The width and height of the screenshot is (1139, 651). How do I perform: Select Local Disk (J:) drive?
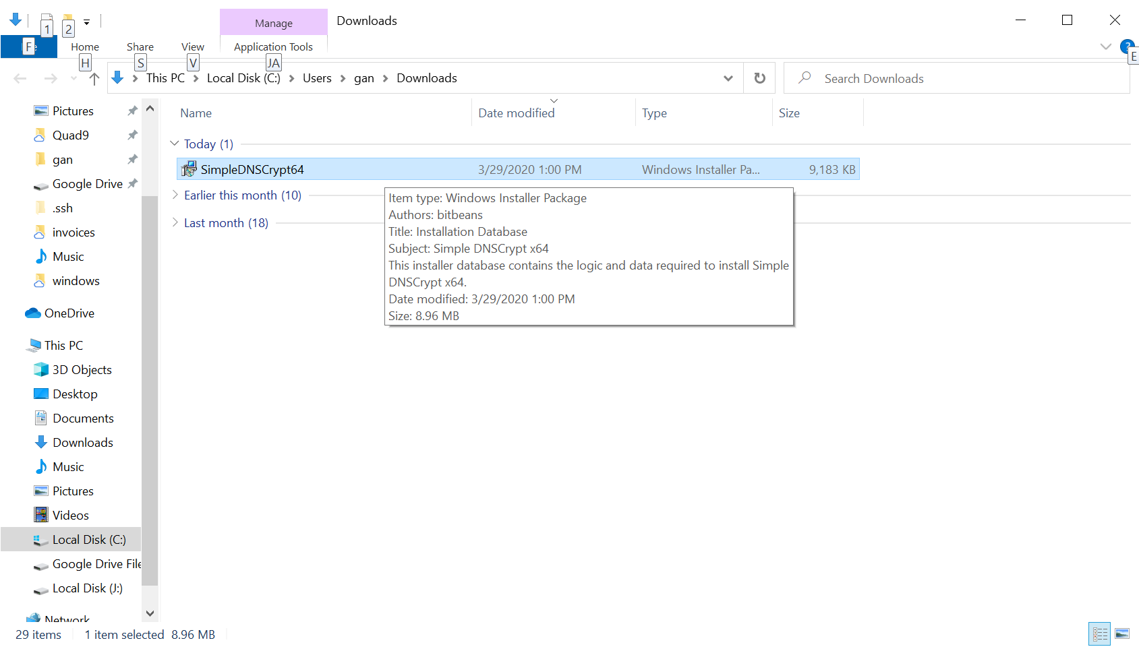87,588
